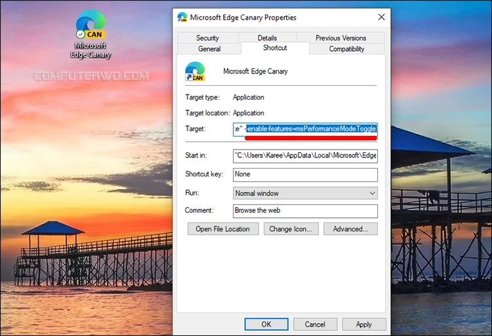Click the Microsoft Edge Canary desktop icon label
The width and height of the screenshot is (492, 336).
tap(91, 50)
